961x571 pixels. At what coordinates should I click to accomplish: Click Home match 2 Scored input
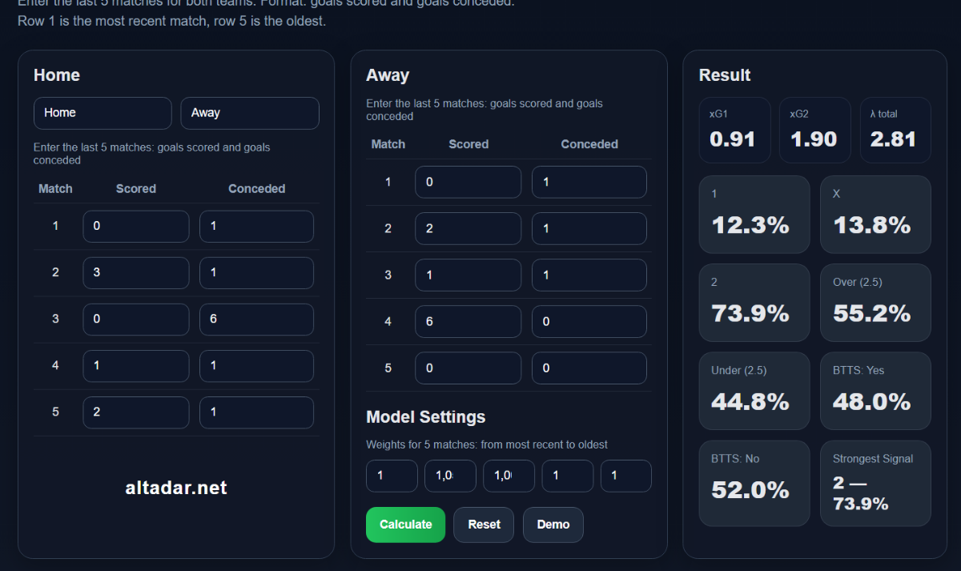point(136,273)
